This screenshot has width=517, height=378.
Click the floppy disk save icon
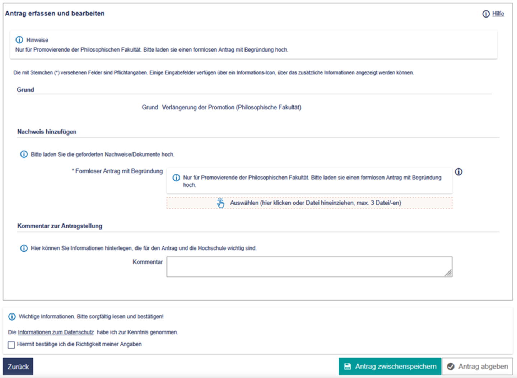(x=348, y=367)
